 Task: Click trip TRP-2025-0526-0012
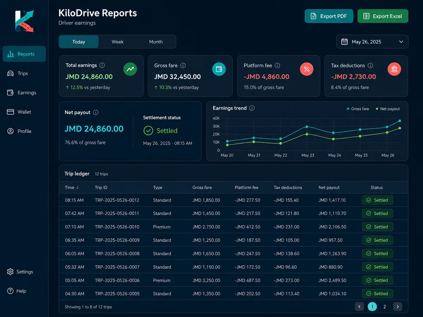117,200
